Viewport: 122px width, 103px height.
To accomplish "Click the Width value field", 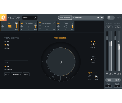I will coord(117,86).
